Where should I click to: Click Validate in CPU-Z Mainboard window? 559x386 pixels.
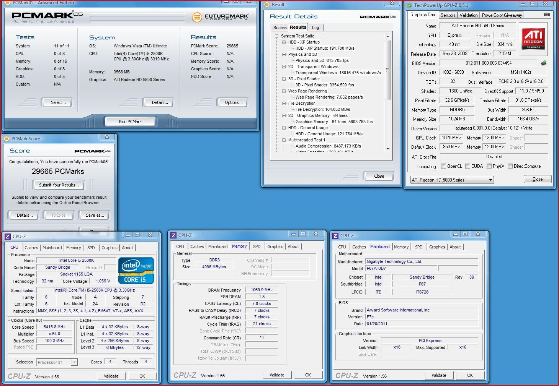[439, 375]
